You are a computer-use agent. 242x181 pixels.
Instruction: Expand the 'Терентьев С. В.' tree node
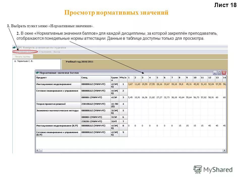pos(15,61)
